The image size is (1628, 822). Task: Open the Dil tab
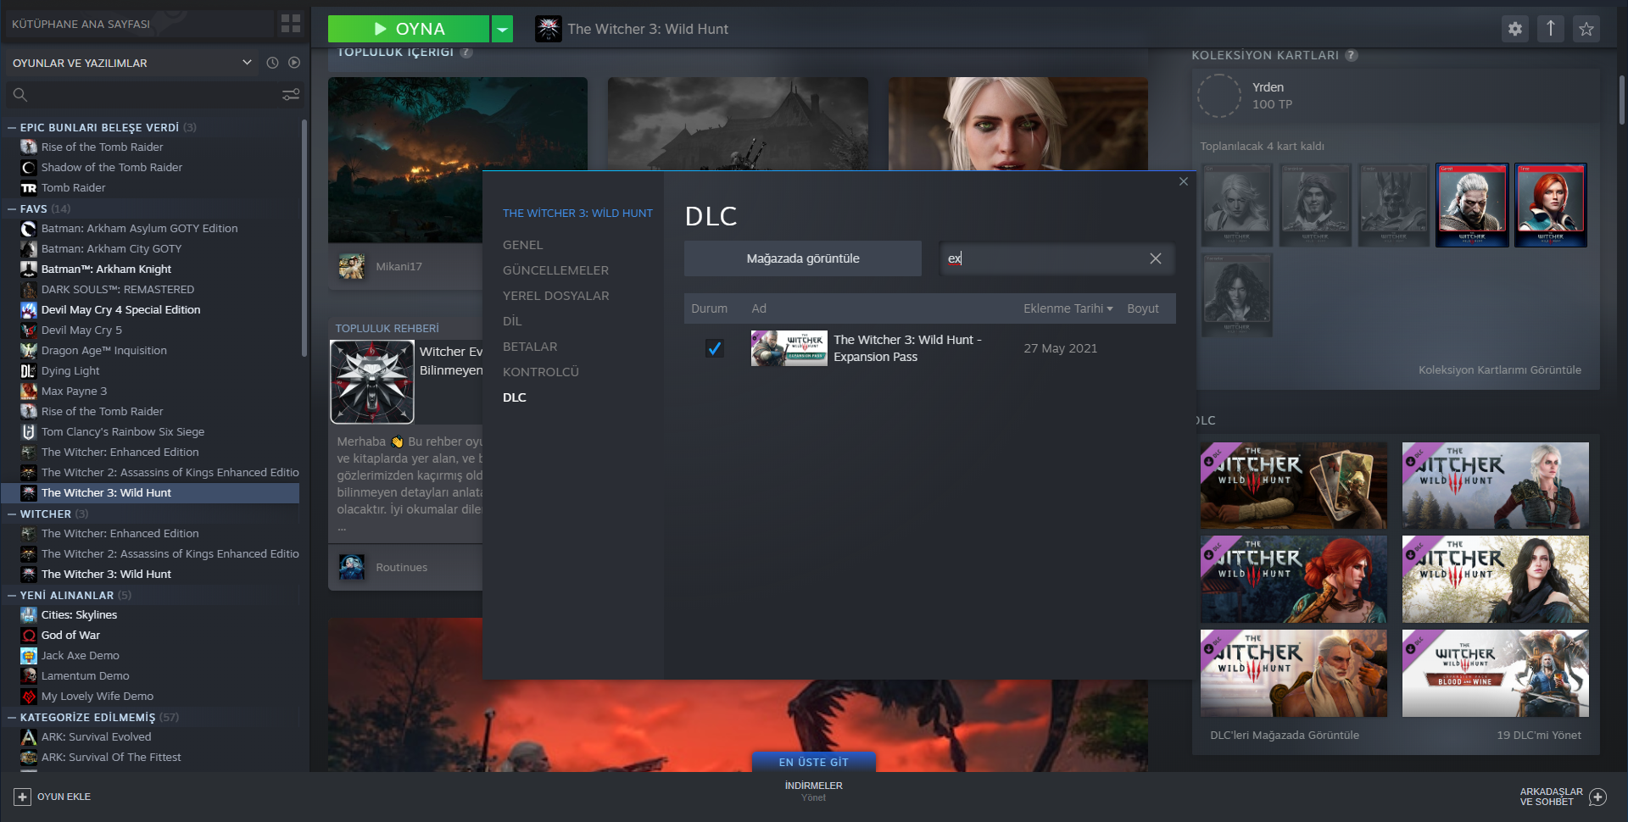pyautogui.click(x=512, y=321)
